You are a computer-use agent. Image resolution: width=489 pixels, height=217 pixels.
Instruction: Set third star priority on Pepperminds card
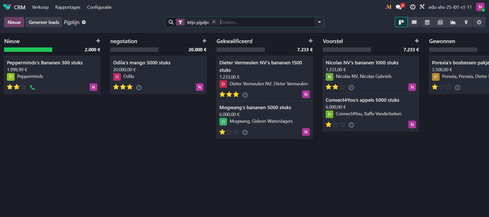tap(24, 87)
